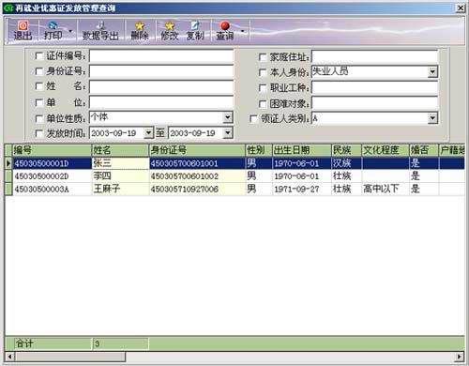Tick the 困难对象 checkbox

click(x=263, y=104)
